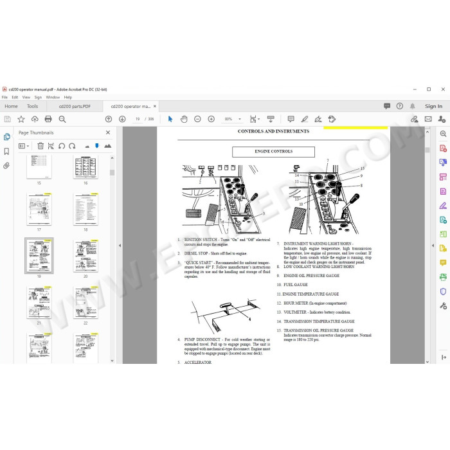Viewport: 450px width, 450px height.
Task: Click the page number input field
Action: click(x=137, y=119)
